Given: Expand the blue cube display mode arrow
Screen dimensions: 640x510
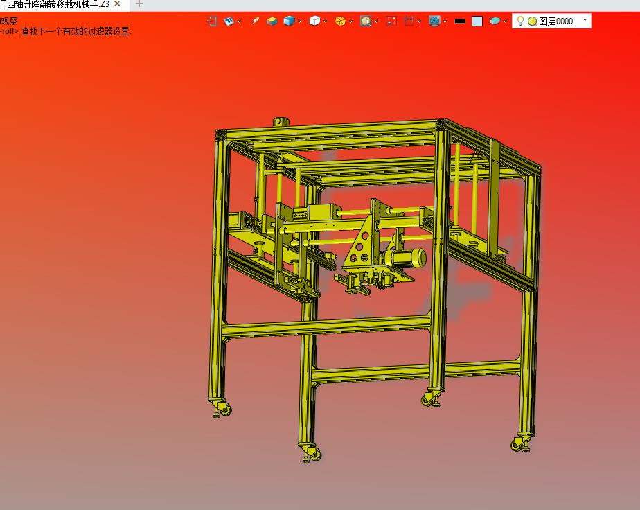Looking at the screenshot, I should (300, 21).
